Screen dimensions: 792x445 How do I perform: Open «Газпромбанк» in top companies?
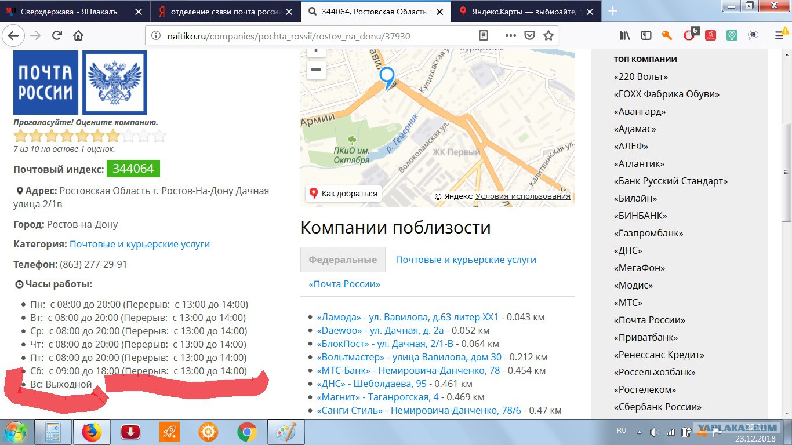[x=648, y=233]
